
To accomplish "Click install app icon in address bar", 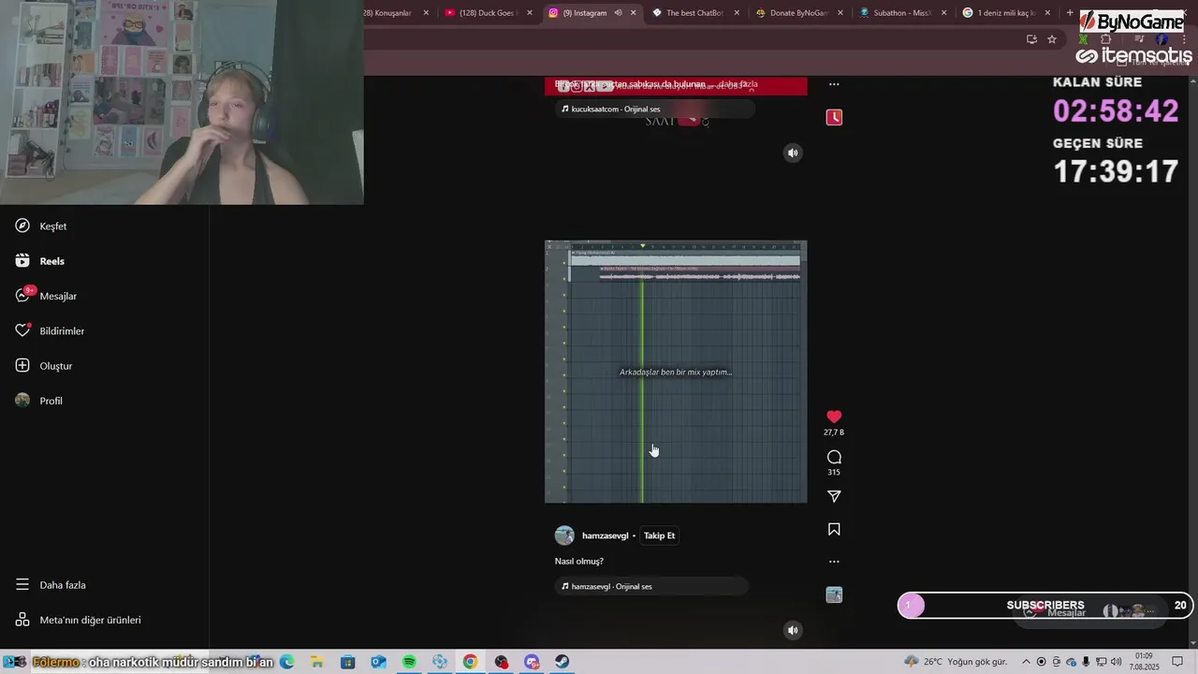I will pos(1031,39).
